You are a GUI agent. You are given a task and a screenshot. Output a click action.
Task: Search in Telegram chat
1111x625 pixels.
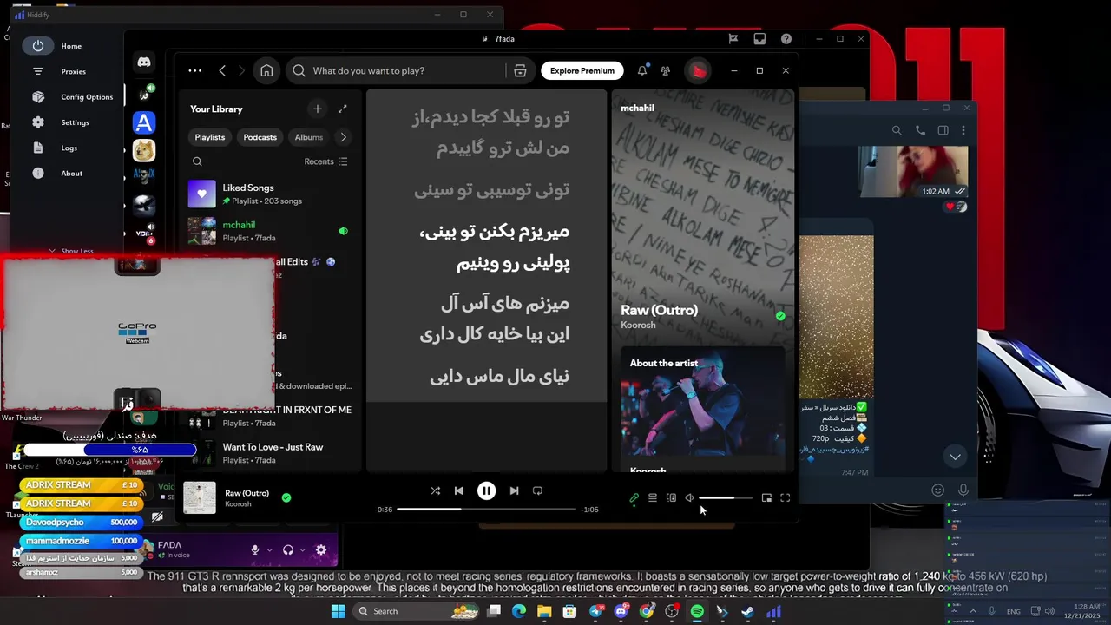pyautogui.click(x=897, y=130)
